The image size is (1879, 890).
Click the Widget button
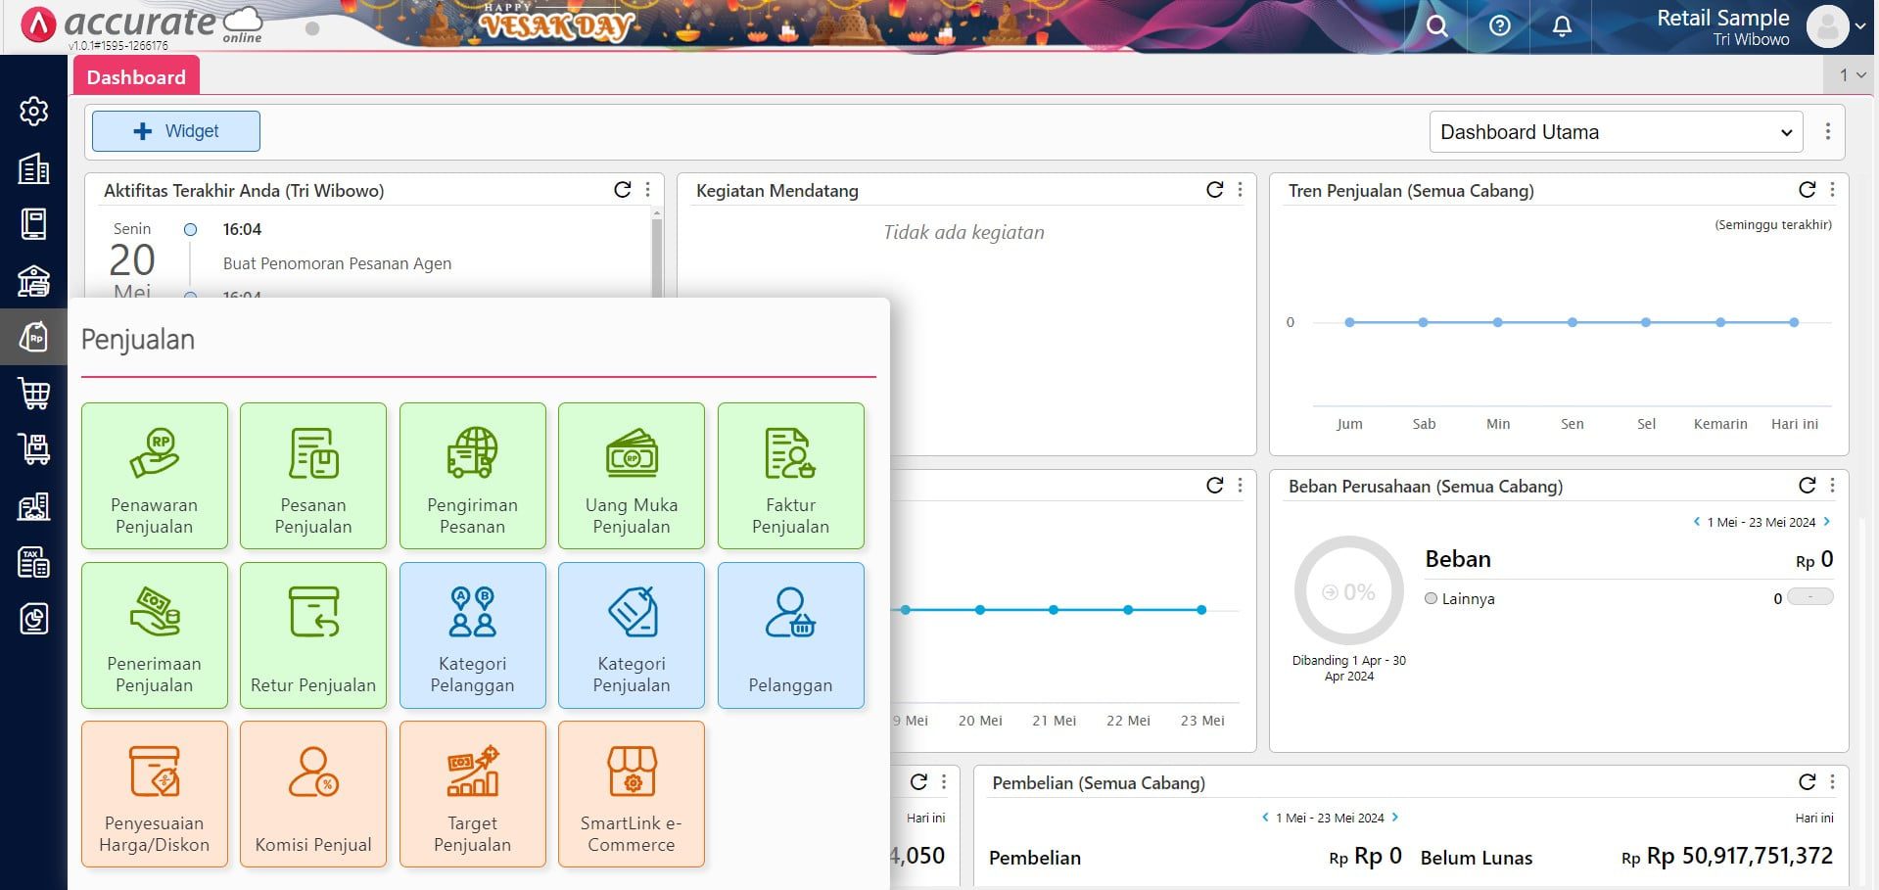(x=175, y=130)
